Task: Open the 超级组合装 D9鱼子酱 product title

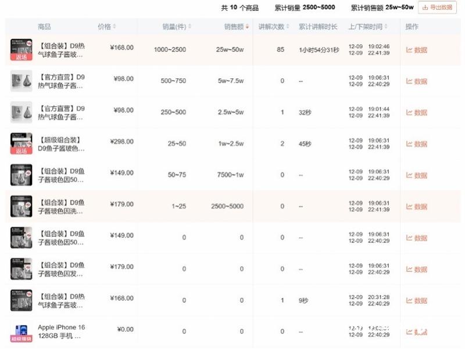Action: point(62,144)
